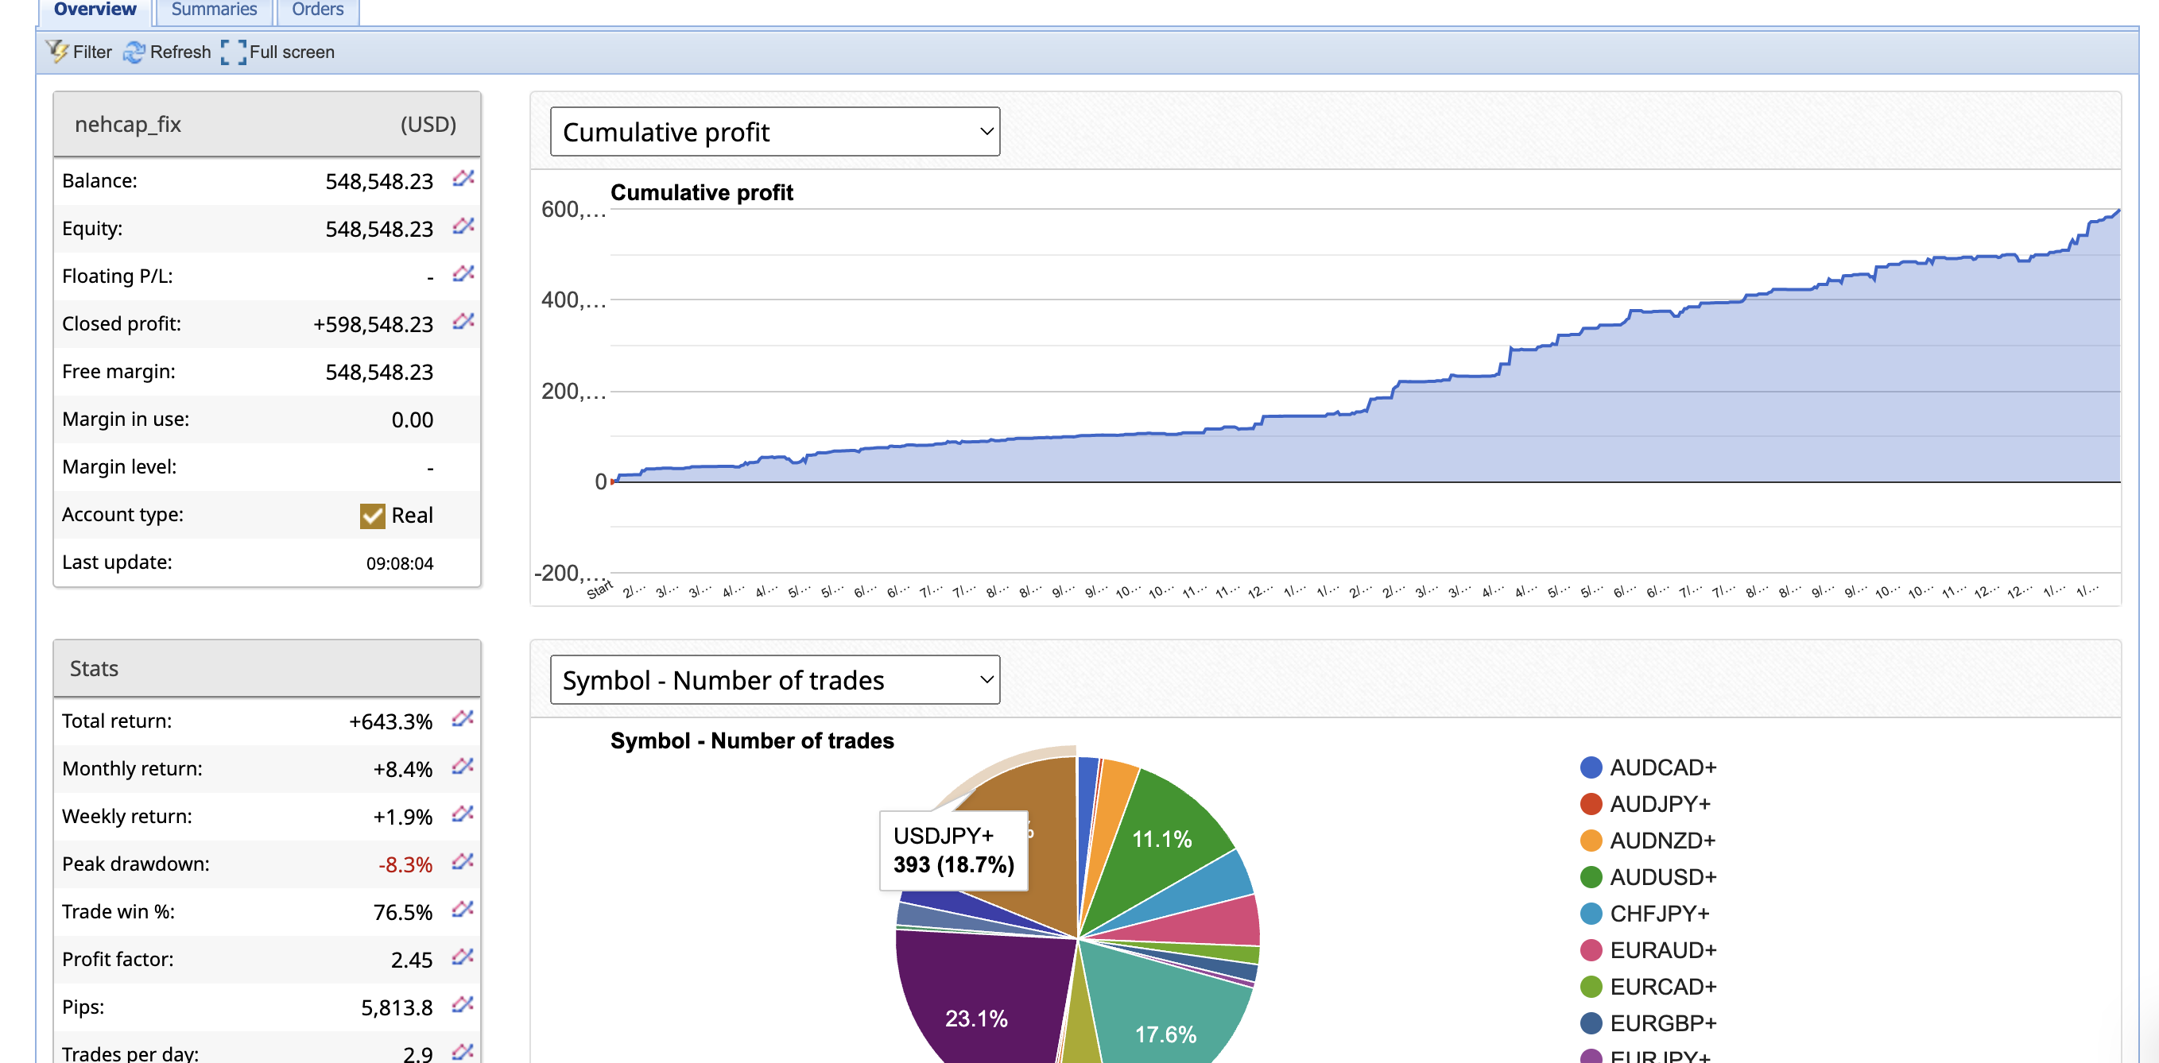Click chart icon next to Profit factor

click(463, 957)
